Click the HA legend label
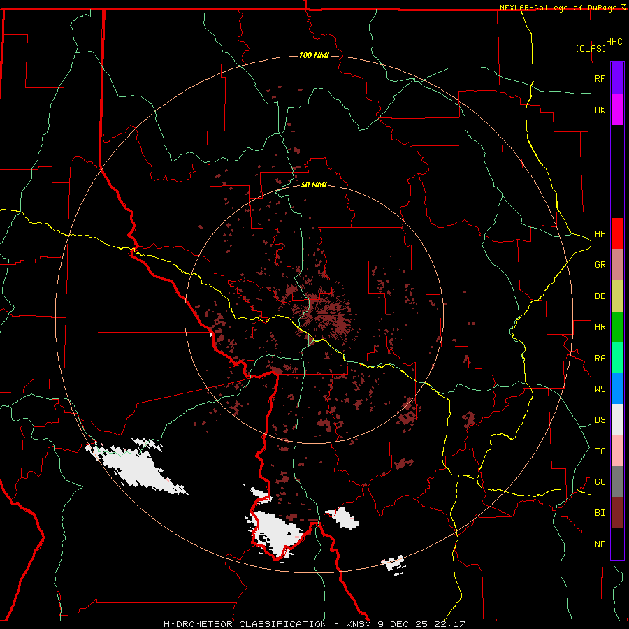This screenshot has width=629, height=629. point(600,234)
